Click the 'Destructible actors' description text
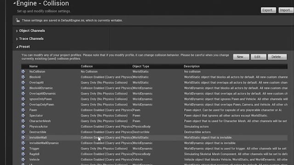 coord(197,132)
